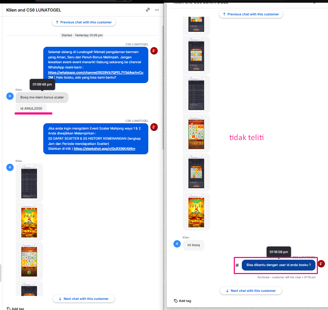Click the left chat vertical scrollbar

click(163, 88)
